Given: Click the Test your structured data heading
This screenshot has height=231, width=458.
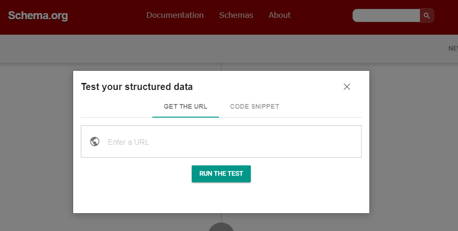Looking at the screenshot, I should 137,87.
